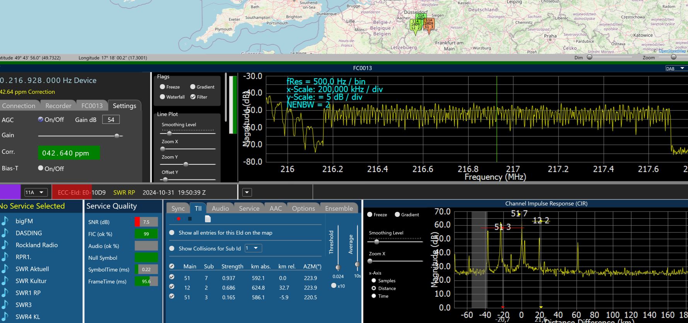
Task: Click the music note beside SWR3
Action: [5, 305]
